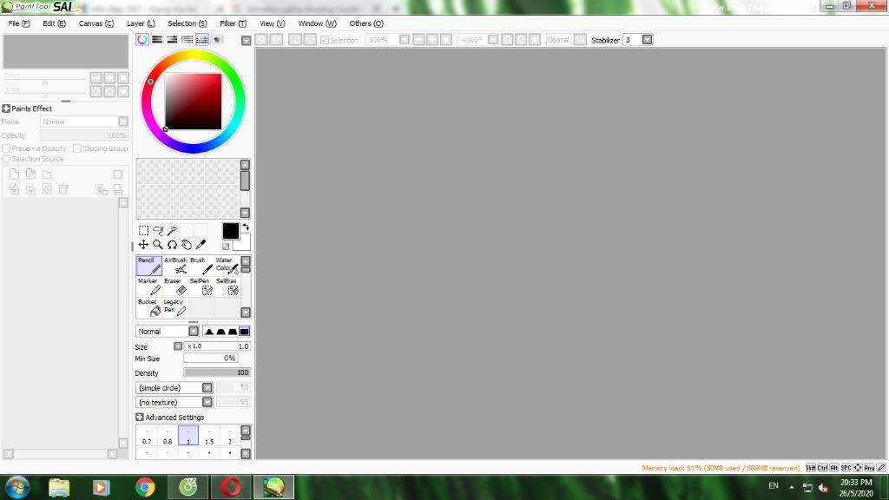Show the scratchpad panel

click(216, 39)
